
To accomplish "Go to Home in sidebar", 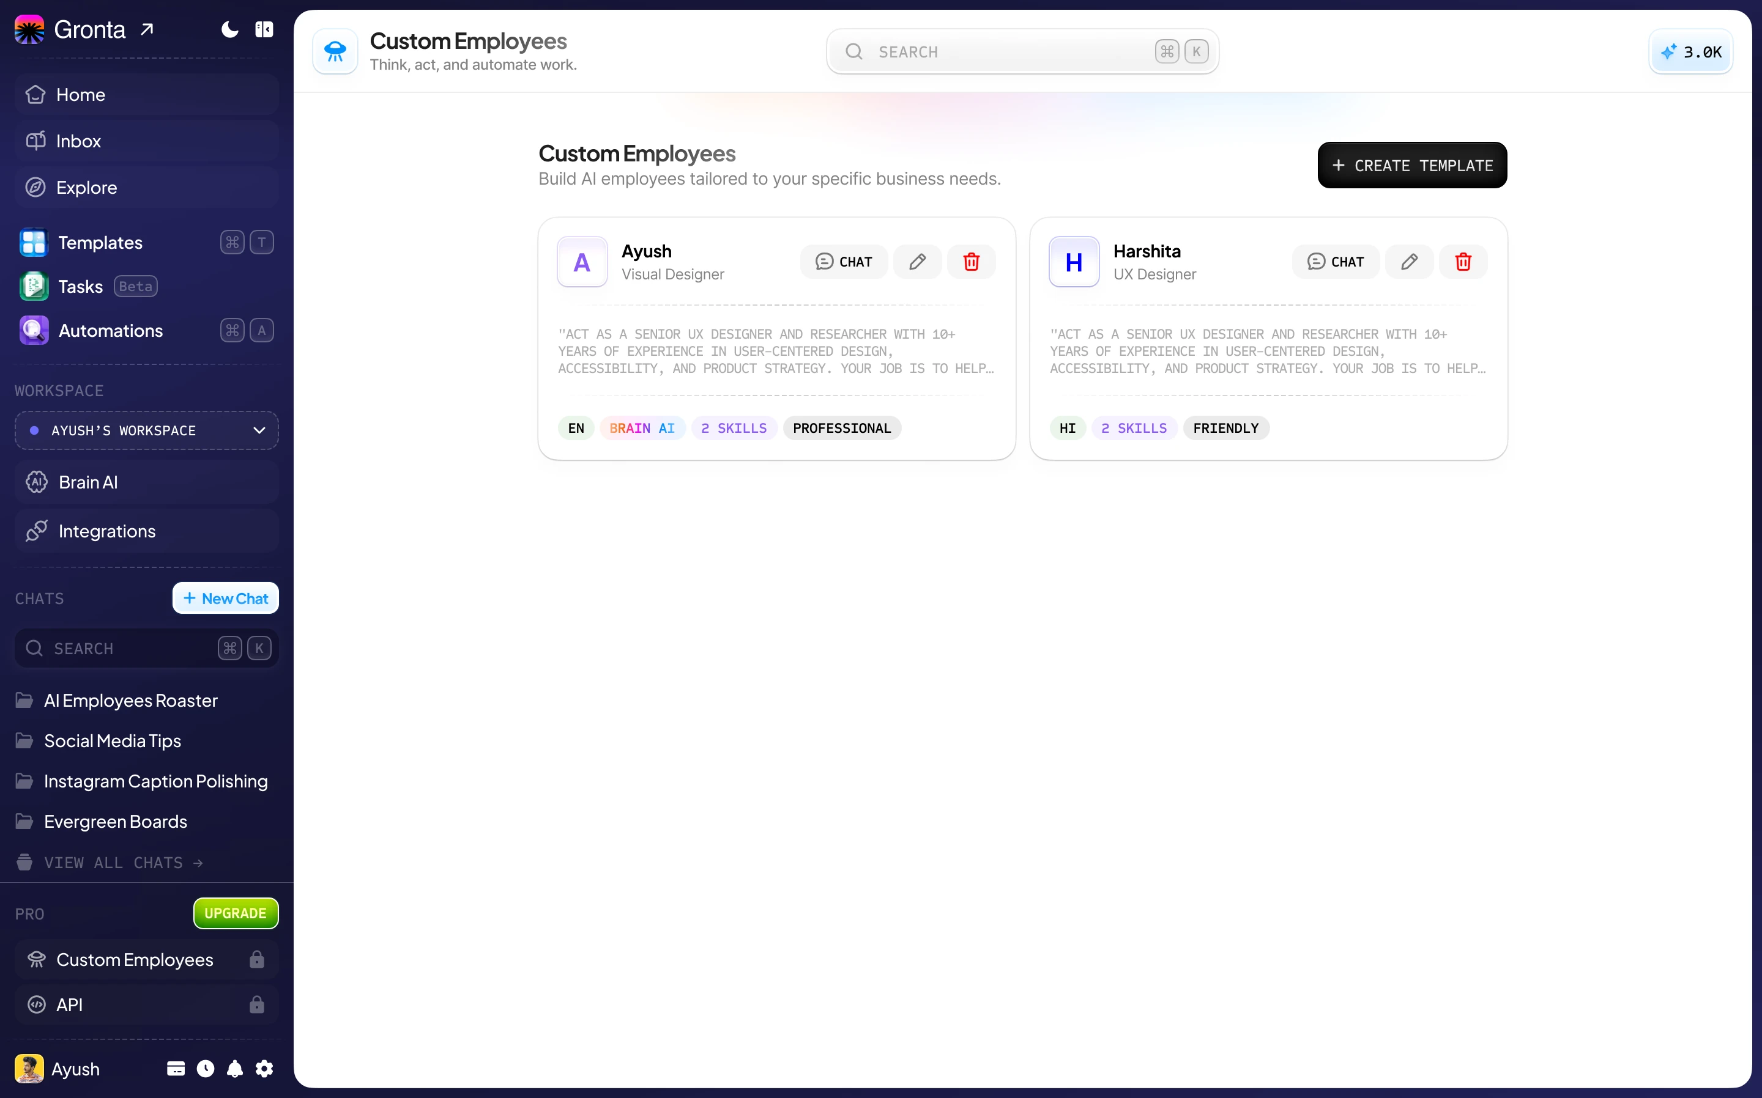I will click(146, 94).
